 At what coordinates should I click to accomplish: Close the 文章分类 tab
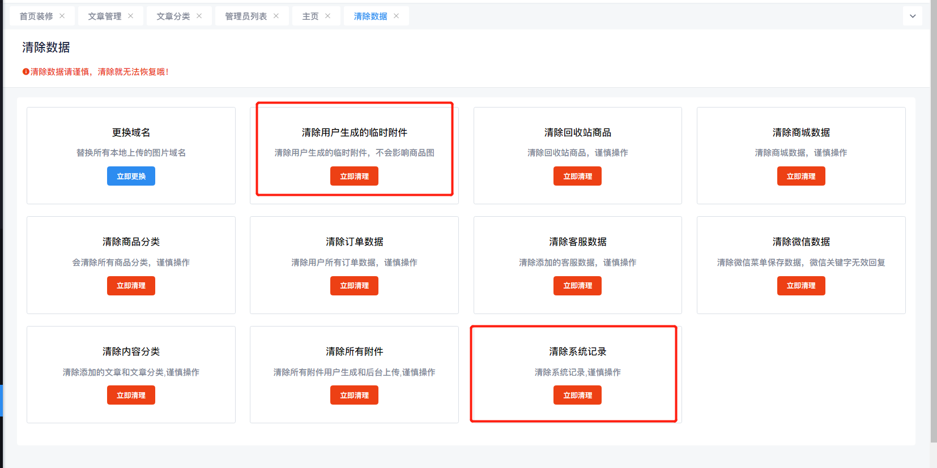click(x=199, y=16)
